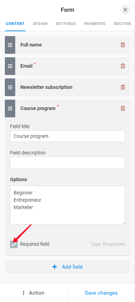Click the Email field drag handle

click(x=10, y=66)
